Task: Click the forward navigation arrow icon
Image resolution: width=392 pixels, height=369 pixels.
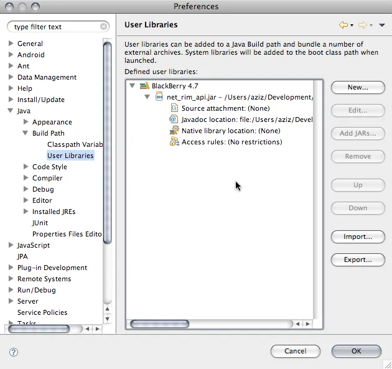Action: click(x=363, y=25)
